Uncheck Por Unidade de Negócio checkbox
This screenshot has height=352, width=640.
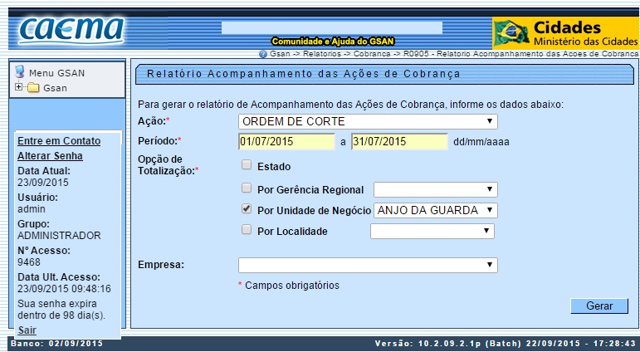(247, 209)
